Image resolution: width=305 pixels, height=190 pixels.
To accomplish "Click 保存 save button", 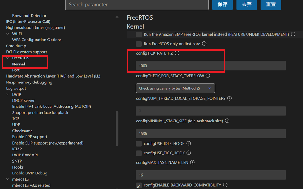I will pyautogui.click(x=222, y=4).
